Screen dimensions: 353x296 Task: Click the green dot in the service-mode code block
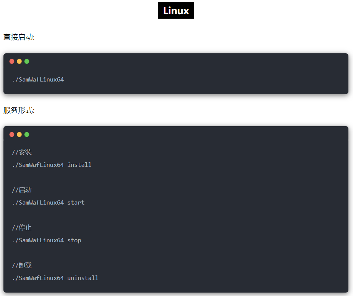point(27,134)
